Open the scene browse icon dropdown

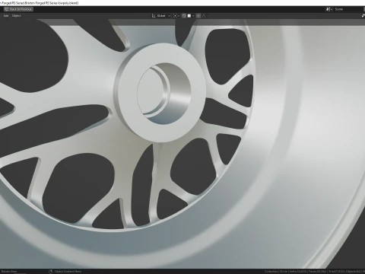(329, 9)
